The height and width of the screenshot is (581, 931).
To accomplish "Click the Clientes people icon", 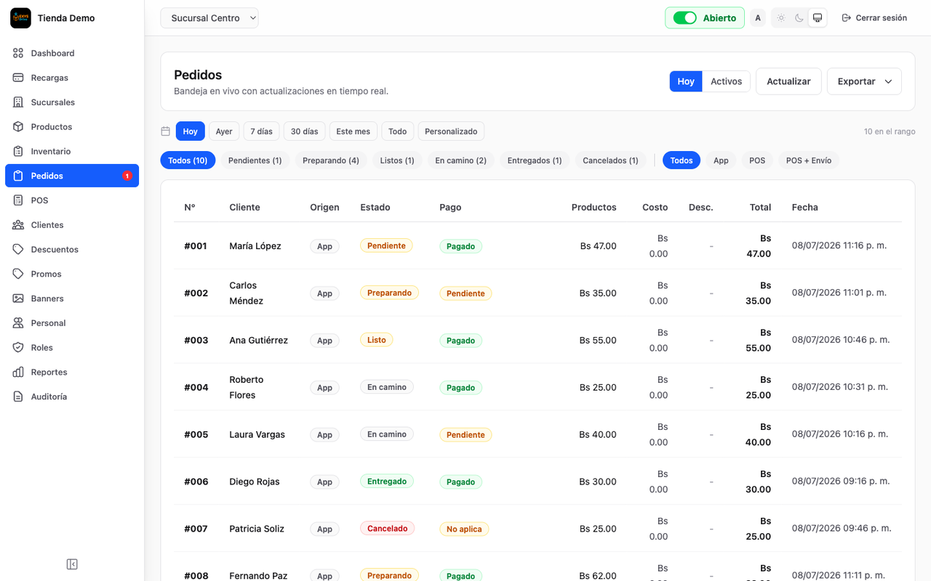I will (x=18, y=225).
